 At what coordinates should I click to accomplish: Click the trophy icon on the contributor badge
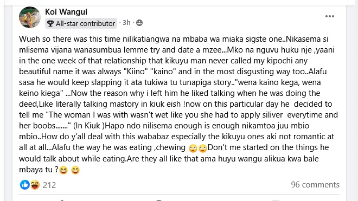coord(50,23)
